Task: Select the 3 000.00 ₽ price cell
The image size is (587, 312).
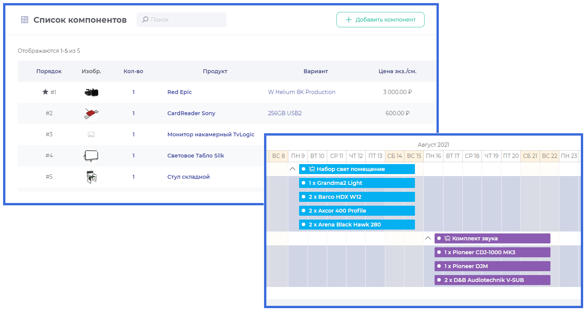Action: tap(398, 92)
